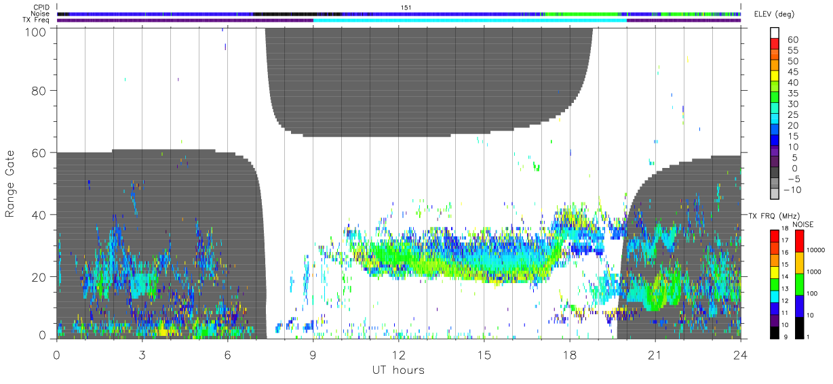
Task: Click the 20 tick on Range Gate axis
Action: [39, 278]
